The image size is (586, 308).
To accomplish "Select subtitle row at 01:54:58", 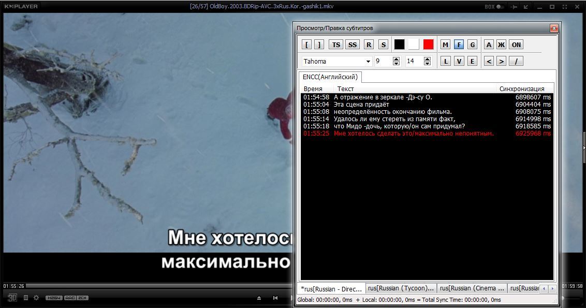I will 427,97.
